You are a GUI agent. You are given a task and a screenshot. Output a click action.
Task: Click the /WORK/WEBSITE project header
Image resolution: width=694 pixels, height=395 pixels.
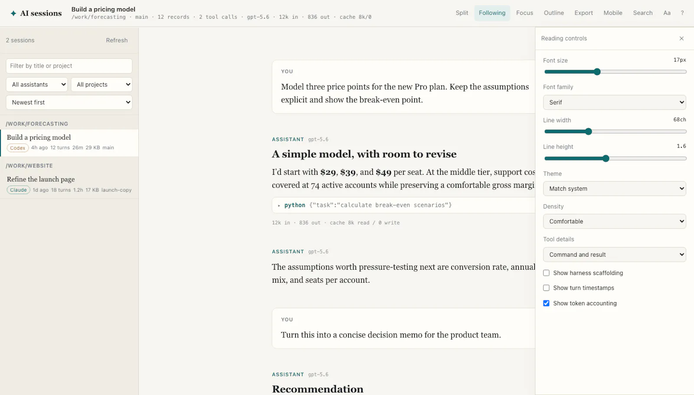click(29, 166)
